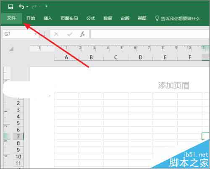Expand the Name Box dropdown arrow
The width and height of the screenshot is (210, 169).
click(36, 34)
